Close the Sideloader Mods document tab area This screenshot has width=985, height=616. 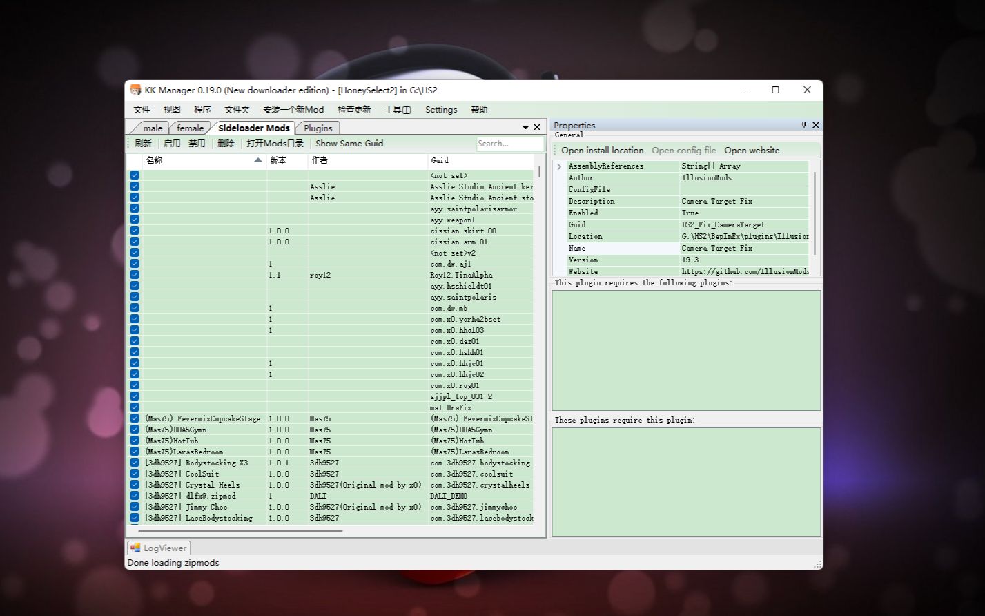click(537, 127)
